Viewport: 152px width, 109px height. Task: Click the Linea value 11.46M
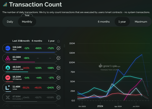pyautogui.click(x=16, y=87)
